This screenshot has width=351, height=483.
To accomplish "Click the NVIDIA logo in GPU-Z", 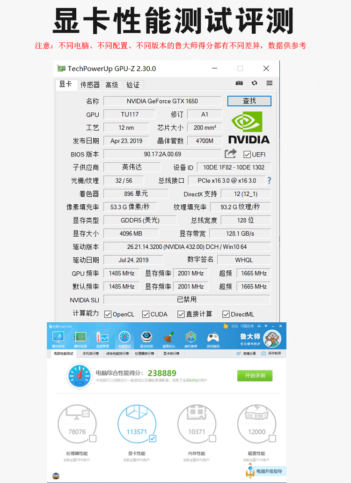I will pos(249,128).
